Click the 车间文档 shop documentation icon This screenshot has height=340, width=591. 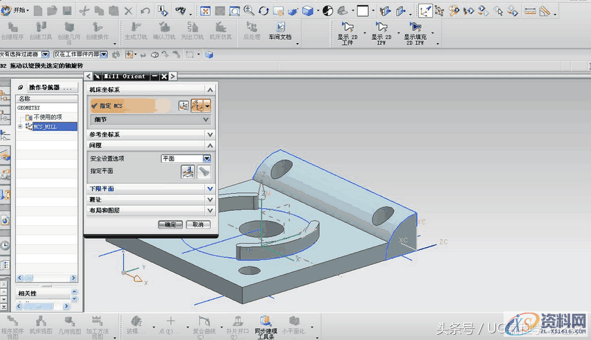(280, 28)
